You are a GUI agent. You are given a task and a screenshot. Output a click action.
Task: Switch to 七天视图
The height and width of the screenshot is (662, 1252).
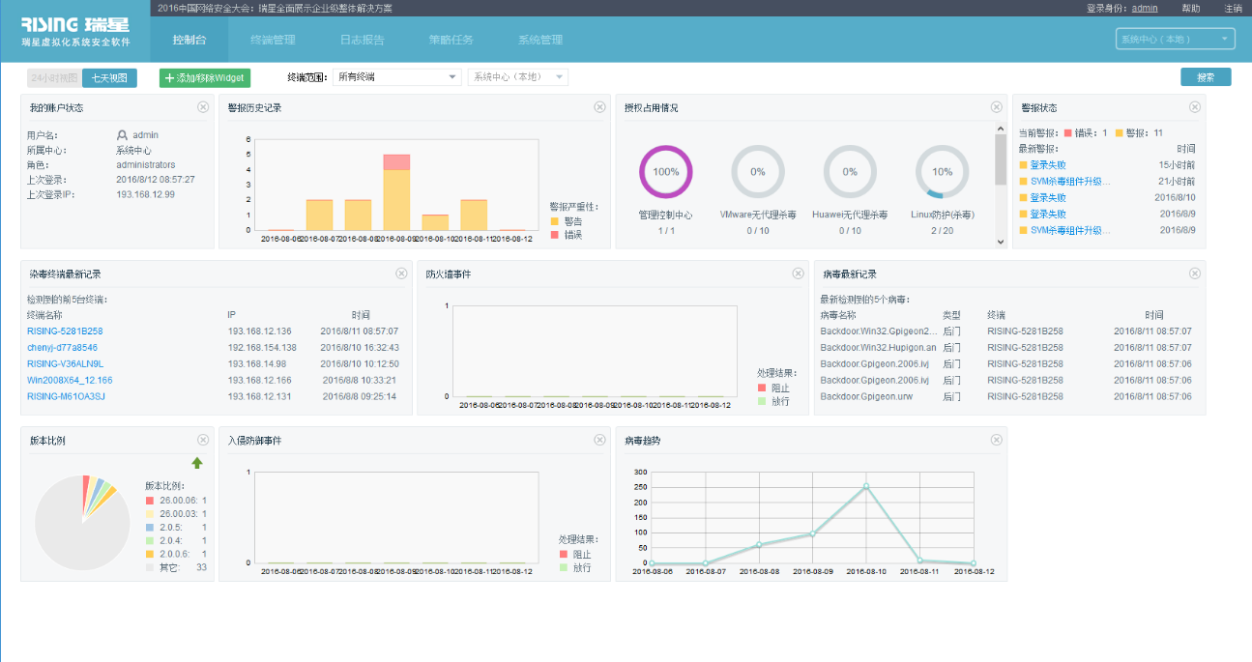109,77
